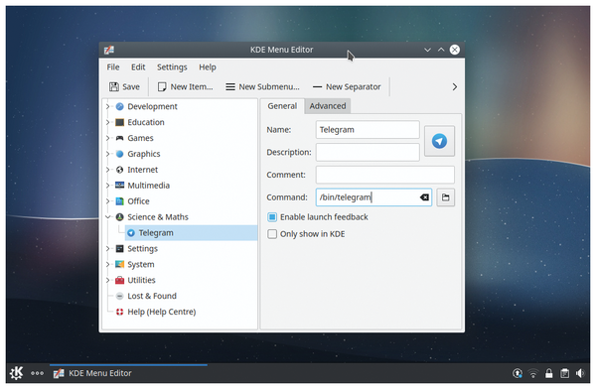Screen dimensions: 596x389
Task: Open the Settings menu
Action: (172, 67)
